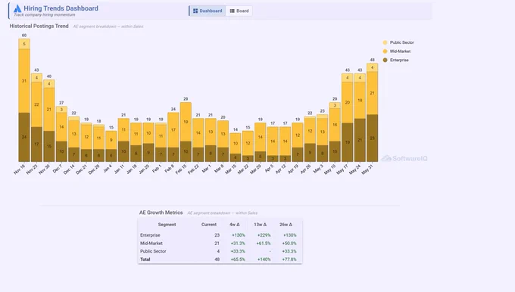Click Enterprise segment 24 in Nov 16 bar
The image size is (515, 292).
point(24,137)
